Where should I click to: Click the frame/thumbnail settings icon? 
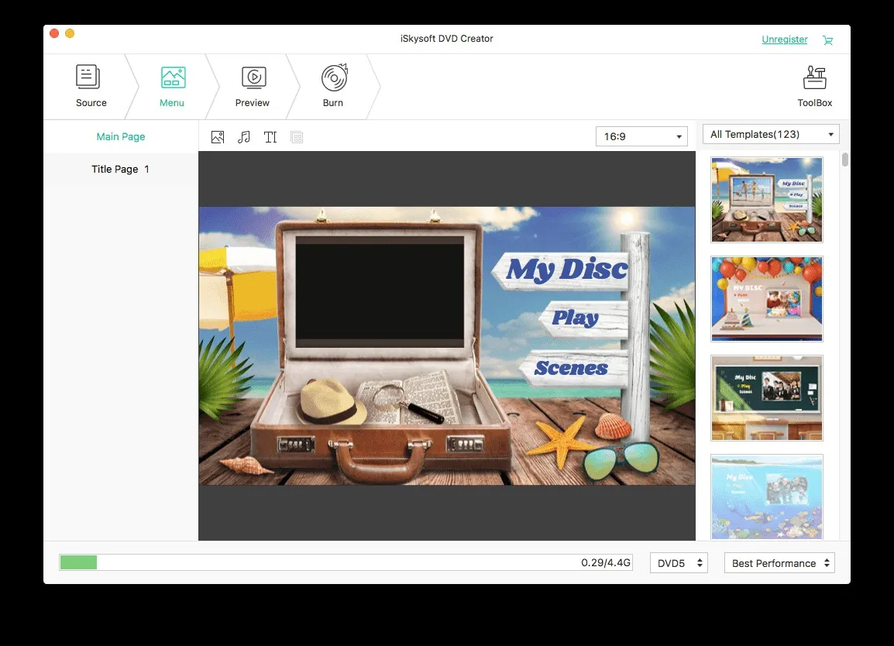pyautogui.click(x=297, y=136)
